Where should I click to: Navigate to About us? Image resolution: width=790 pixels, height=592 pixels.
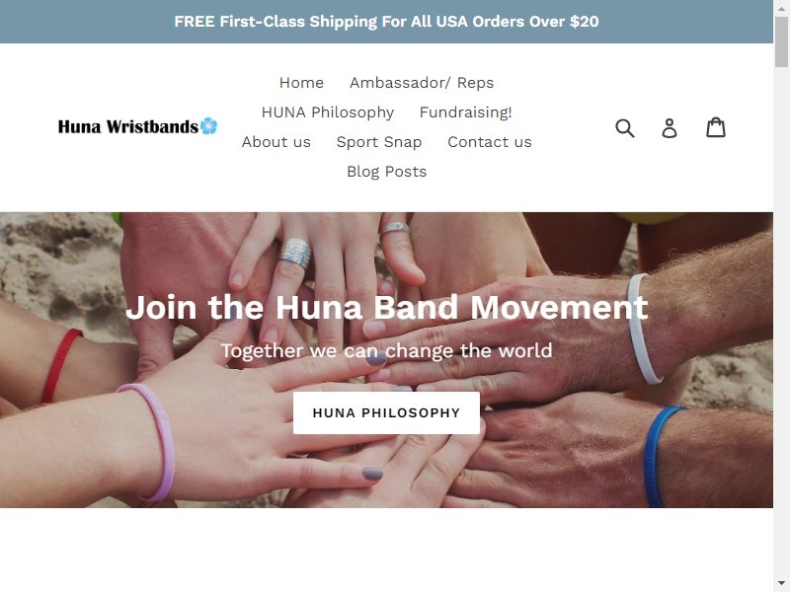click(x=276, y=142)
